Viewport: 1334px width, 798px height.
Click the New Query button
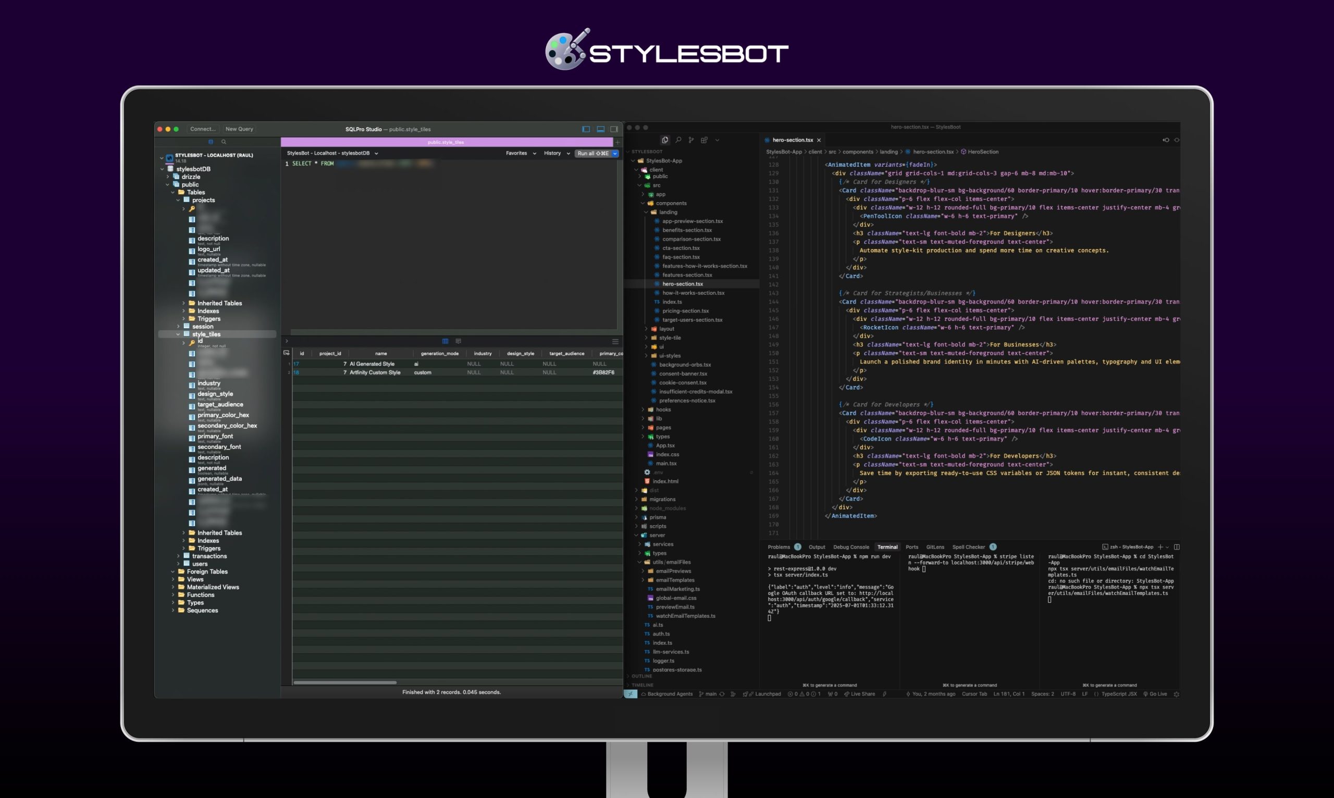point(239,129)
